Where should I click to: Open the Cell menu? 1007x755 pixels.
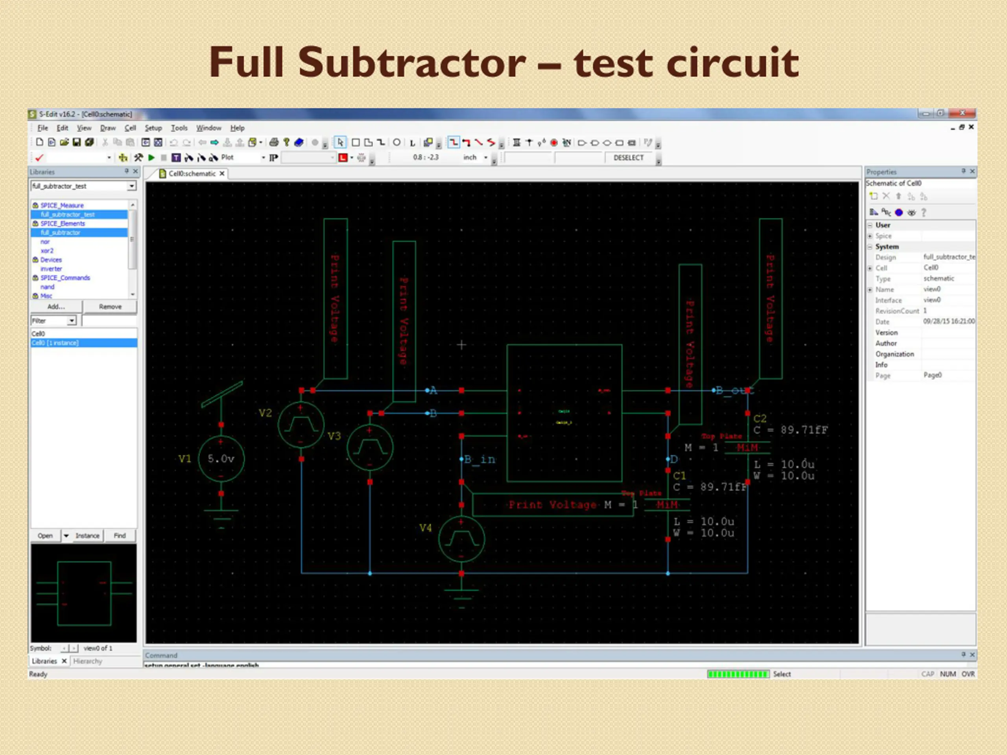[x=130, y=128]
